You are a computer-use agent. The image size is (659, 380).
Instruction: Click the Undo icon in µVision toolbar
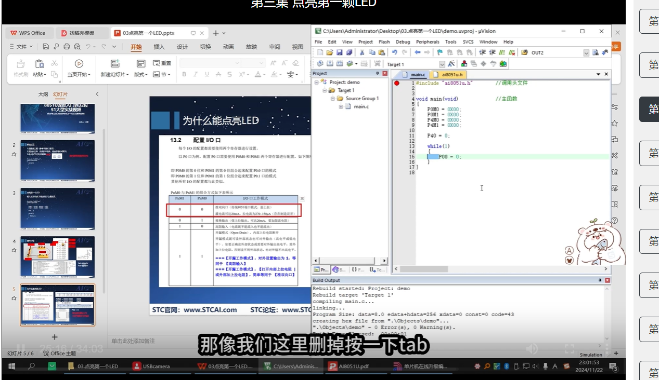click(x=395, y=52)
